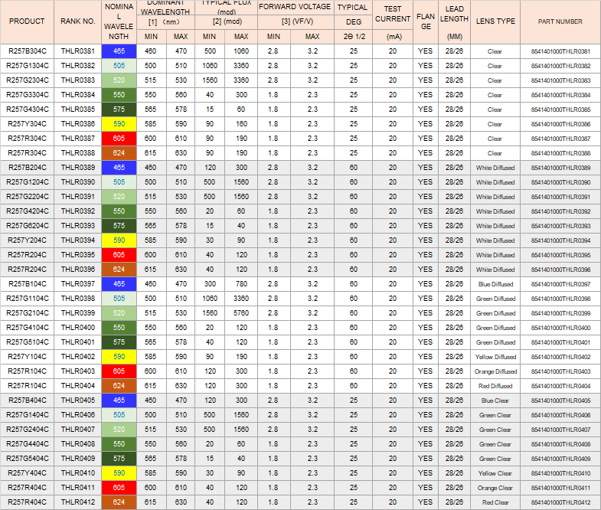This screenshot has height=510, width=601.
Task: Select the yellow 590 cell in row THLR0394
Action: (x=119, y=240)
